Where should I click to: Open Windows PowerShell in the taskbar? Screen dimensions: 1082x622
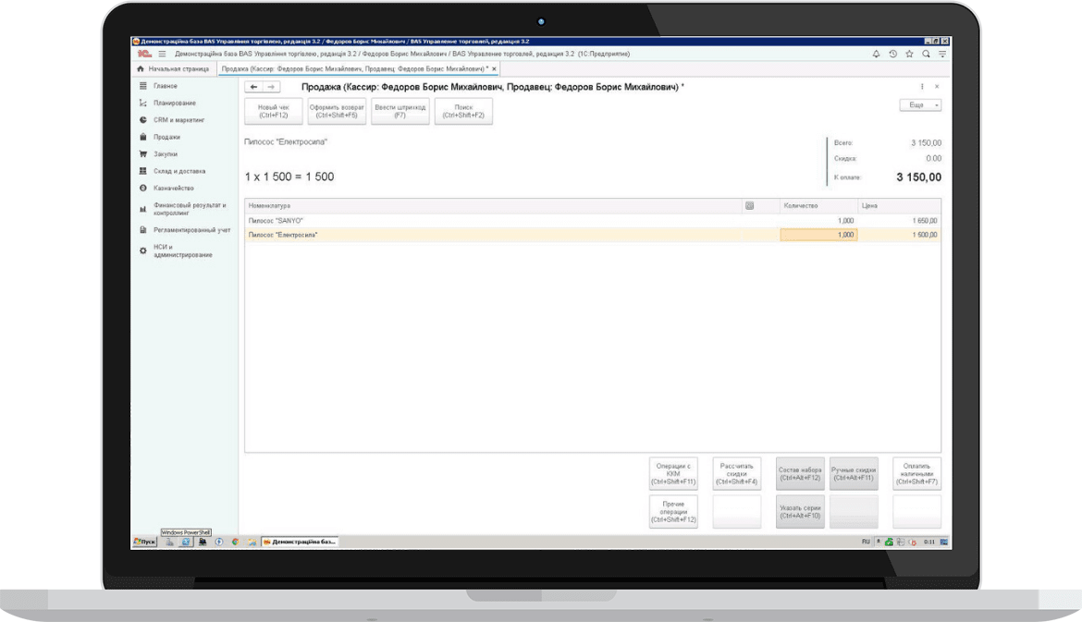pyautogui.click(x=186, y=542)
